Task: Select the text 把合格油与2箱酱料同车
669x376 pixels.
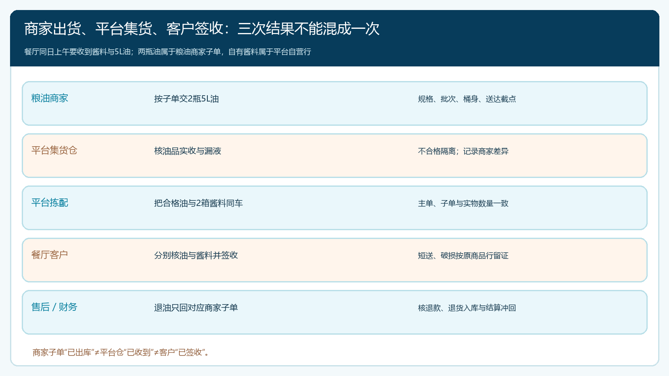Action: (199, 203)
